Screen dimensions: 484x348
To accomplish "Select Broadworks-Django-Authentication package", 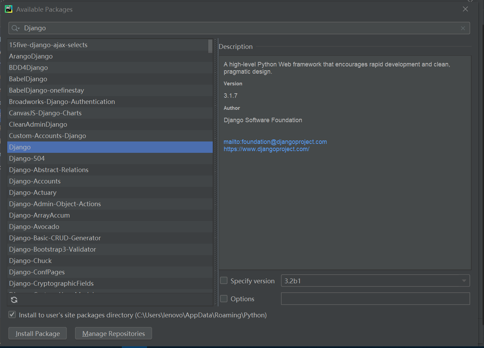I will [x=110, y=102].
